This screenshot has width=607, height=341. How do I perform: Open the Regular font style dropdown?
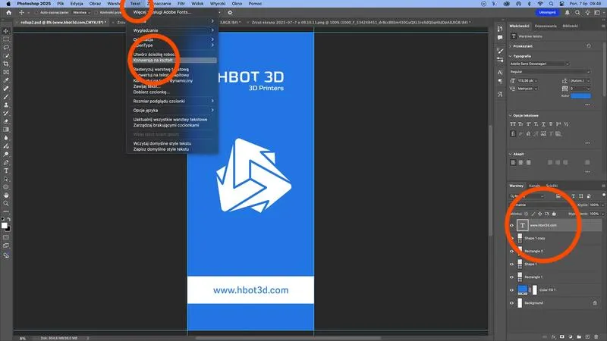[x=550, y=72]
